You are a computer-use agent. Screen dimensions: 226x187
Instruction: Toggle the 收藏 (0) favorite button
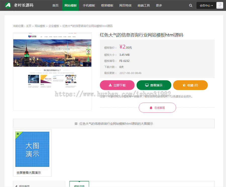pos(190,85)
